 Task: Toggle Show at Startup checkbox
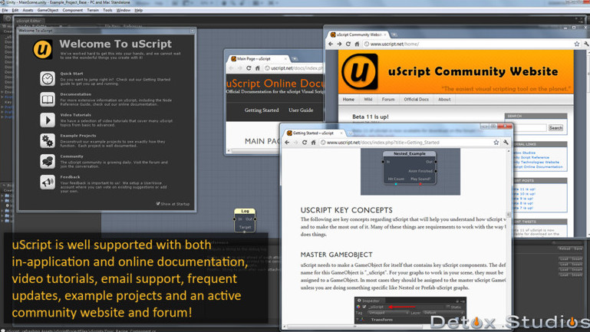158,204
